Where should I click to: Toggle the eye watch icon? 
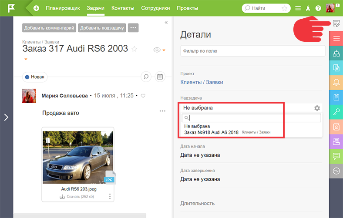pos(157,50)
